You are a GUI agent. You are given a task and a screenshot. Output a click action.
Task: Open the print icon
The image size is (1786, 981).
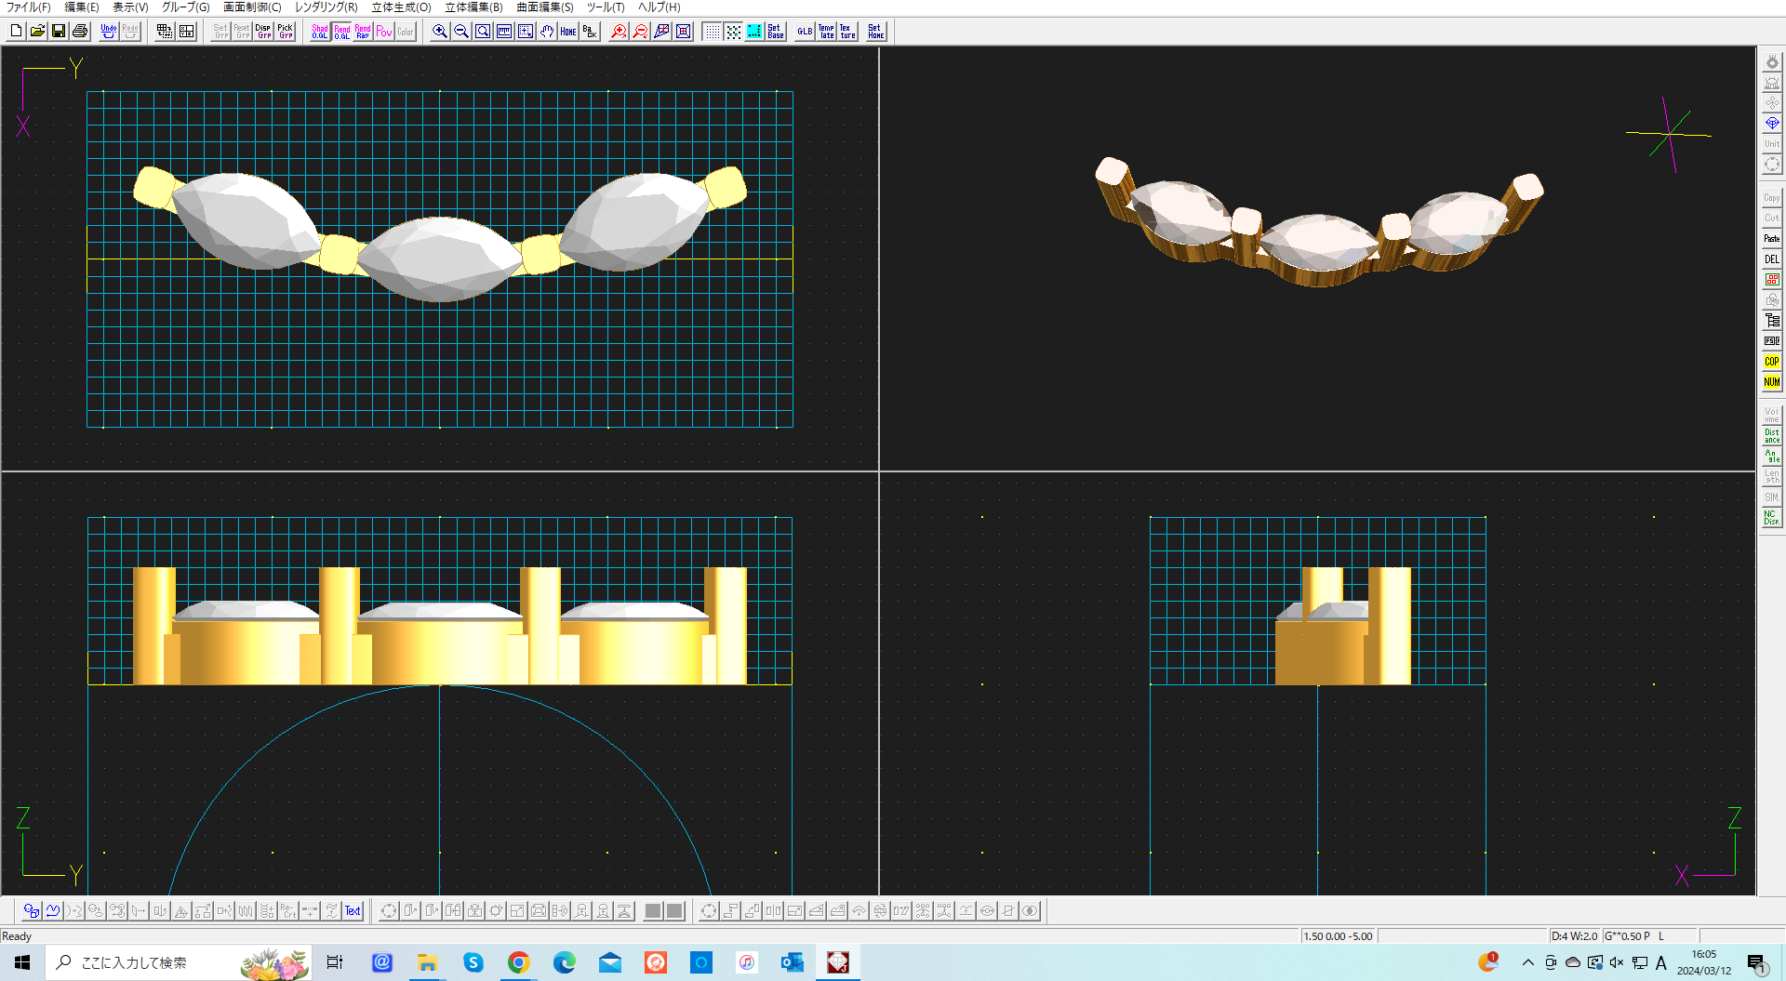(80, 31)
